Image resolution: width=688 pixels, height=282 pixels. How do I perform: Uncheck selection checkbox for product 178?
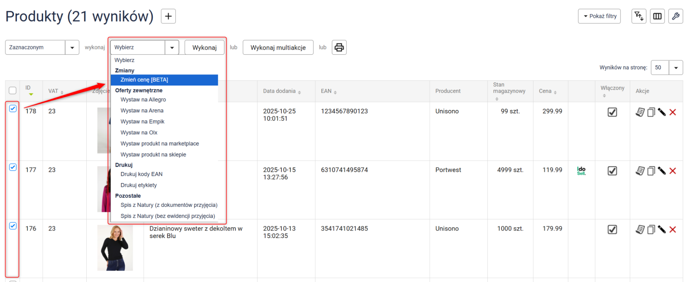[13, 109]
